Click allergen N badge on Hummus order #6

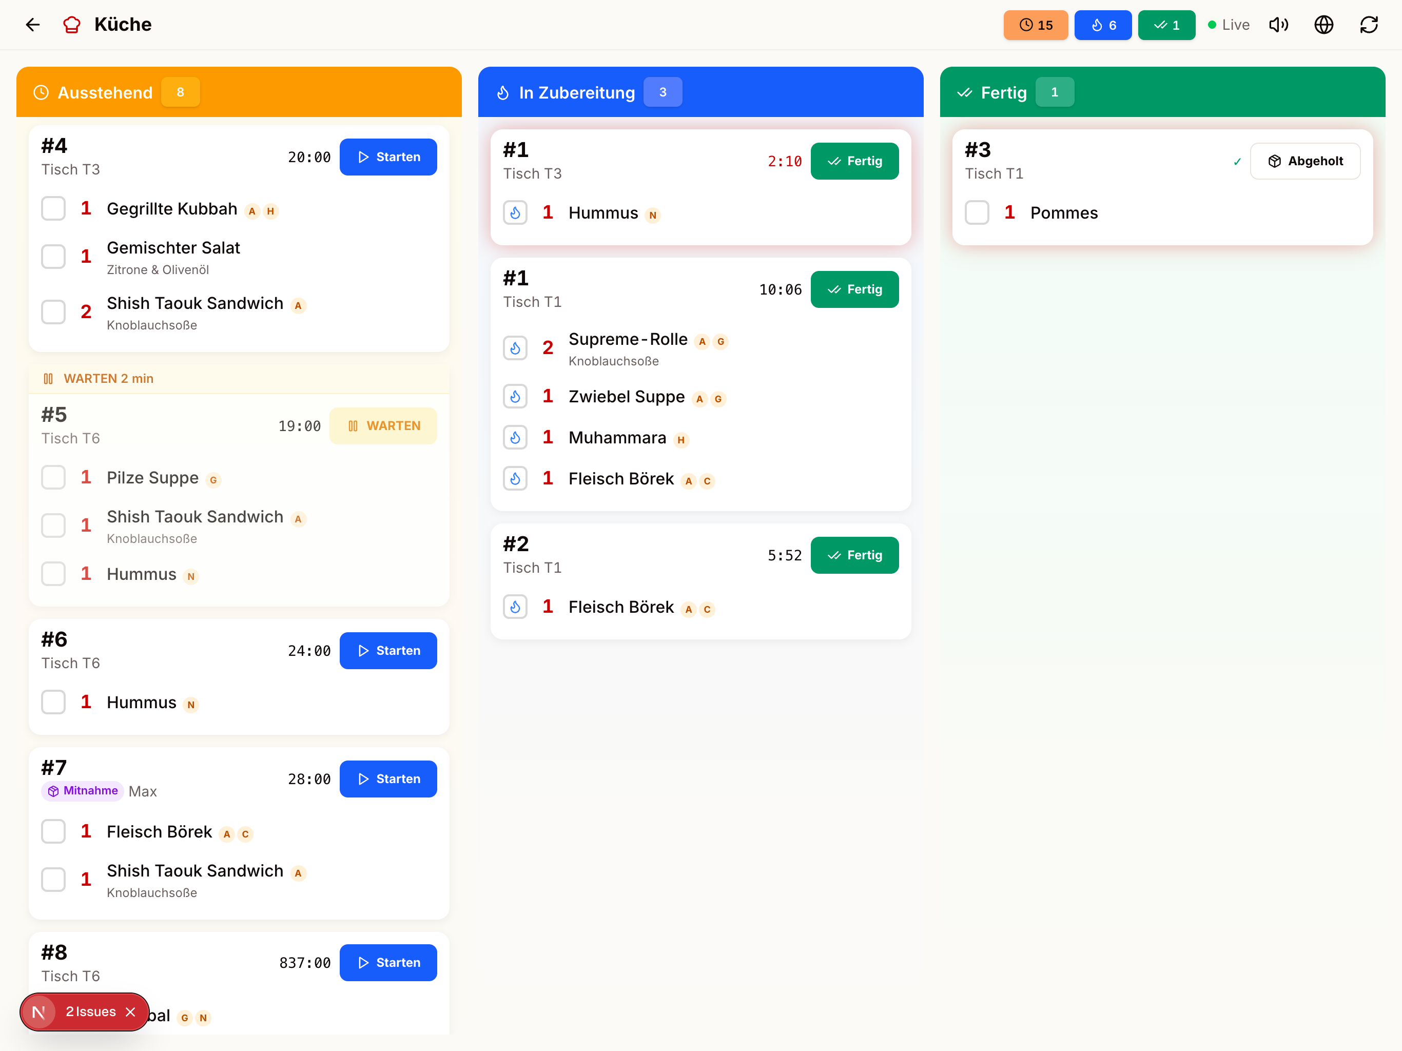pyautogui.click(x=191, y=705)
